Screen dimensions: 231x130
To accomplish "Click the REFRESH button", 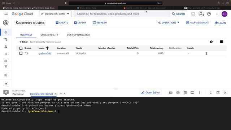I will (x=100, y=22).
